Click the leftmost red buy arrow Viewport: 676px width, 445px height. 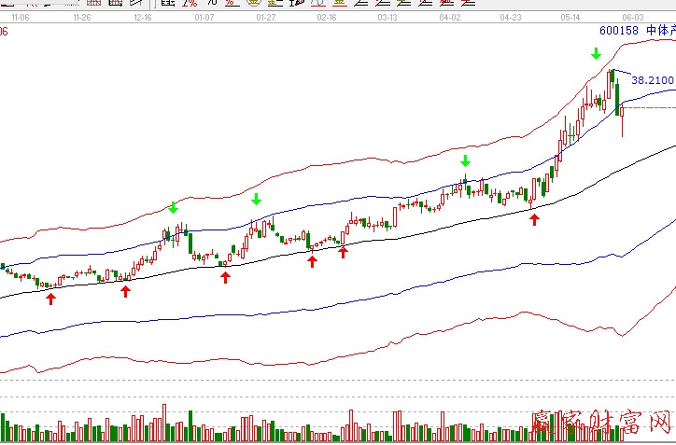50,299
